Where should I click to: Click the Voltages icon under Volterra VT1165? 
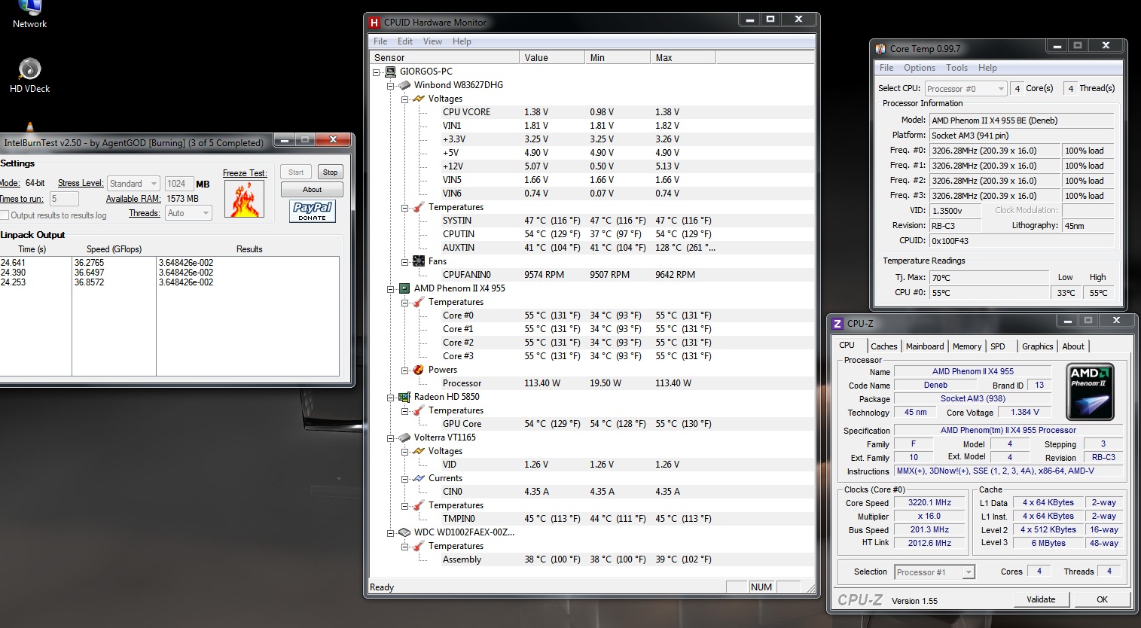[x=419, y=451]
